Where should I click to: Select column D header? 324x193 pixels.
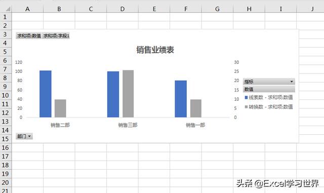(123, 9)
